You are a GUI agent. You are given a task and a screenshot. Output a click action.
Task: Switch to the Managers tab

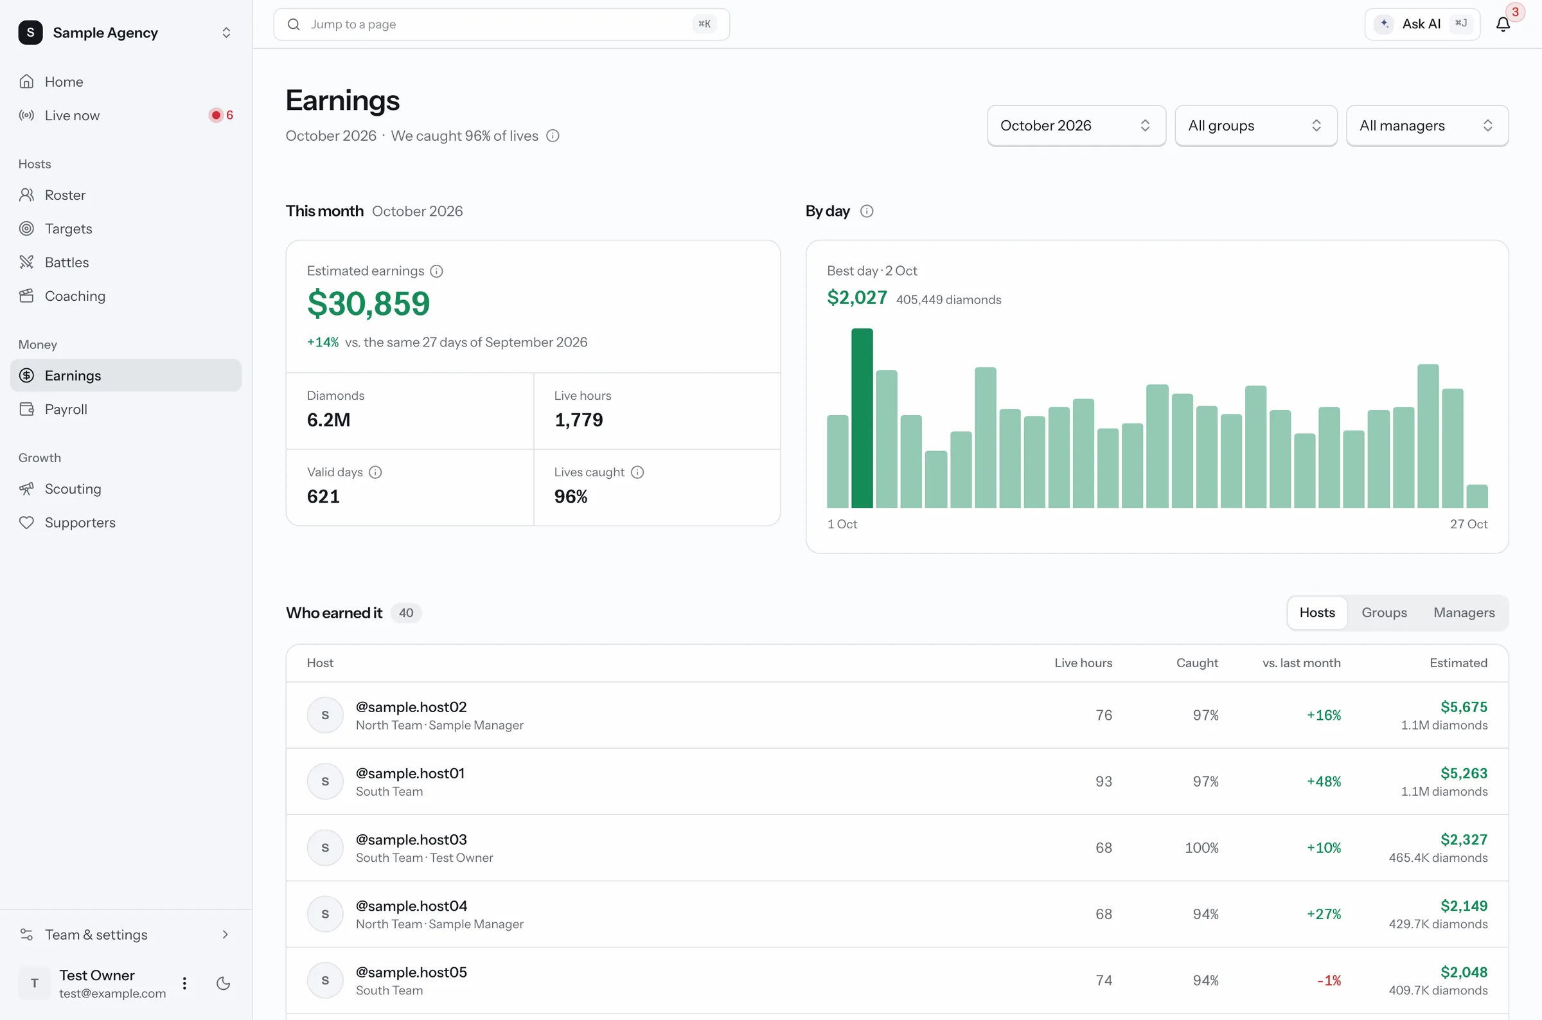pyautogui.click(x=1464, y=613)
